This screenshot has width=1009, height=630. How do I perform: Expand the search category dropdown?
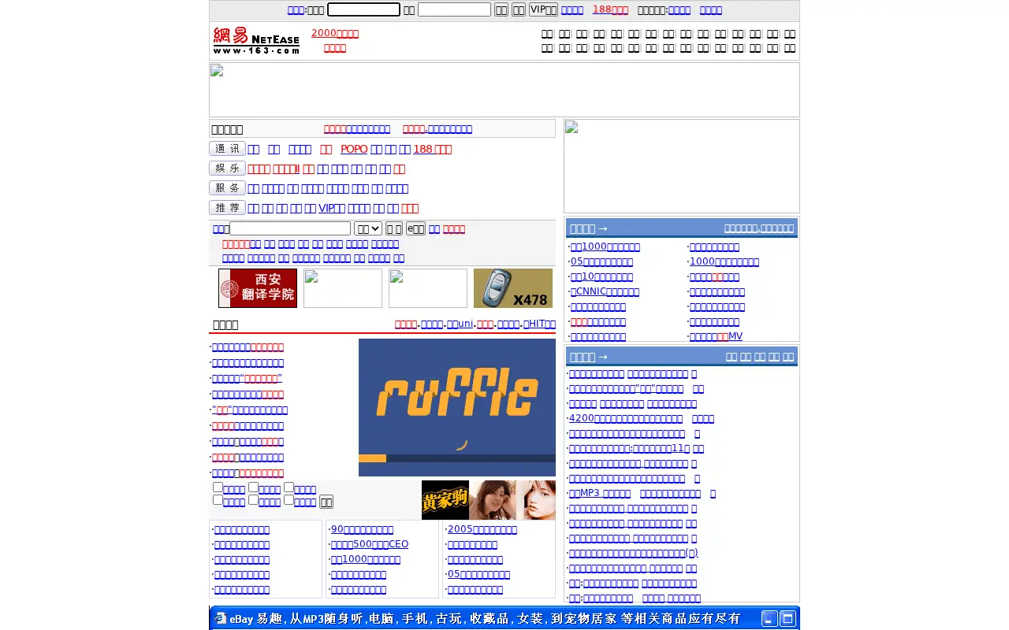point(368,228)
